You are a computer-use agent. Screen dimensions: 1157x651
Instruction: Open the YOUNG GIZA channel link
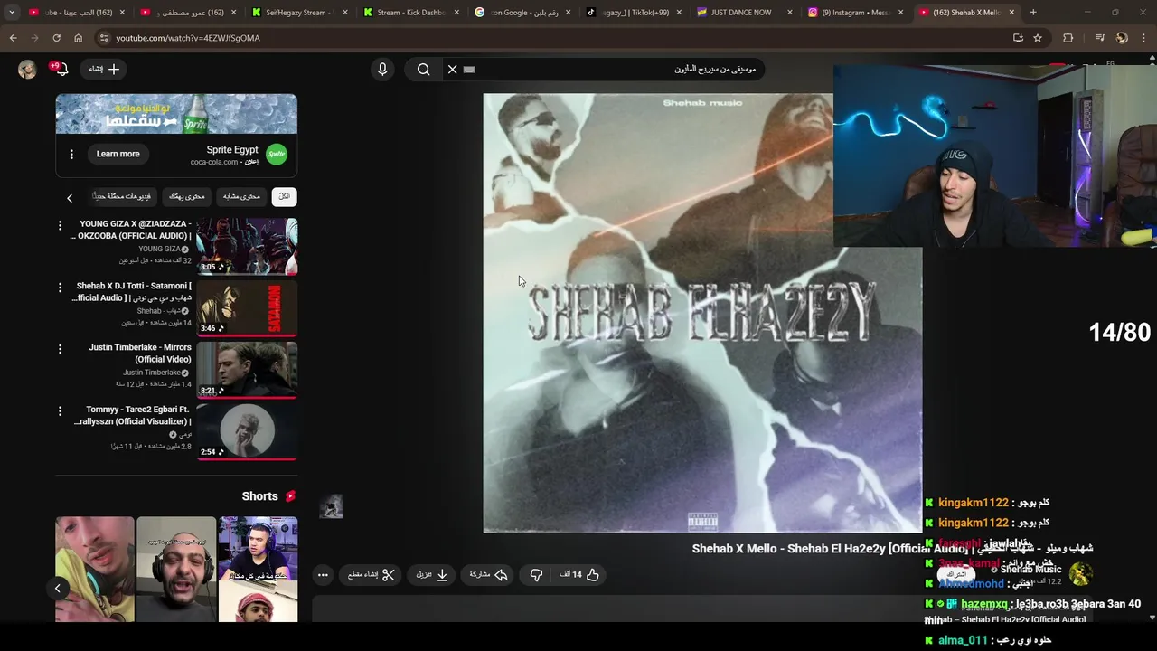click(159, 249)
